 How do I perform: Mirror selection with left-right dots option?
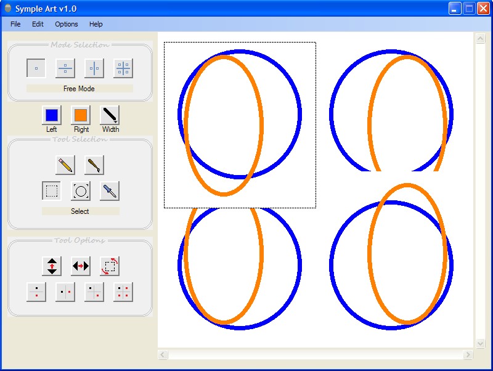[x=65, y=291]
